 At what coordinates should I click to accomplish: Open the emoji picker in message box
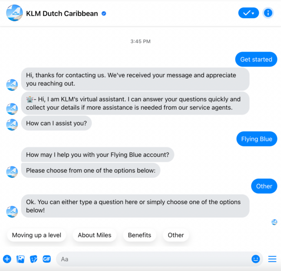pyautogui.click(x=256, y=259)
